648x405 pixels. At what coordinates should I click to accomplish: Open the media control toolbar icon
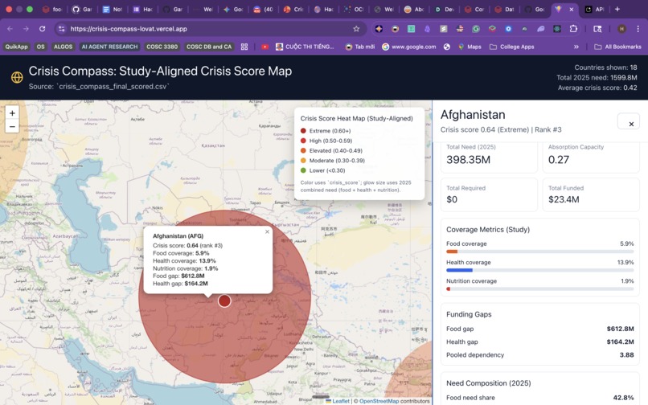[597, 29]
